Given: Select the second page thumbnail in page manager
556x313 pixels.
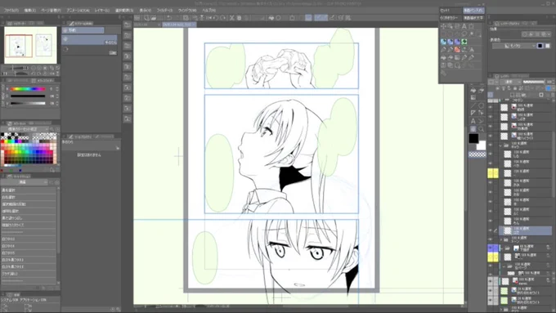Looking at the screenshot, I should [x=43, y=45].
